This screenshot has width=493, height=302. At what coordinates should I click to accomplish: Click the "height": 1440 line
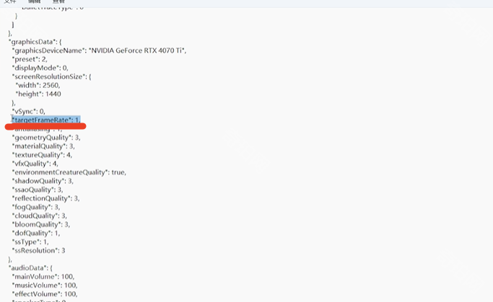pyautogui.click(x=39, y=94)
